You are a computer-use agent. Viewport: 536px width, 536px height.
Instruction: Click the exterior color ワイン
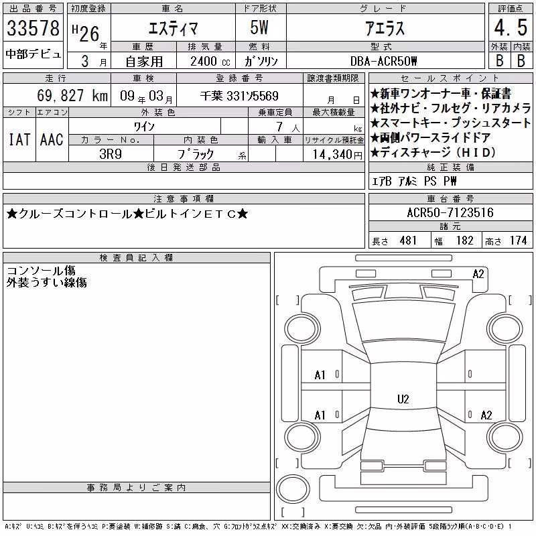pos(144,127)
